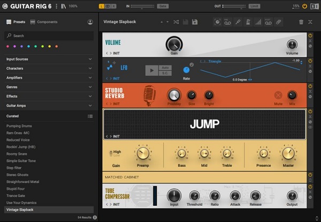Screen dimensions: 321x222
Task: Toggle the Studio Reverb power button
Action: pyautogui.click(x=310, y=86)
